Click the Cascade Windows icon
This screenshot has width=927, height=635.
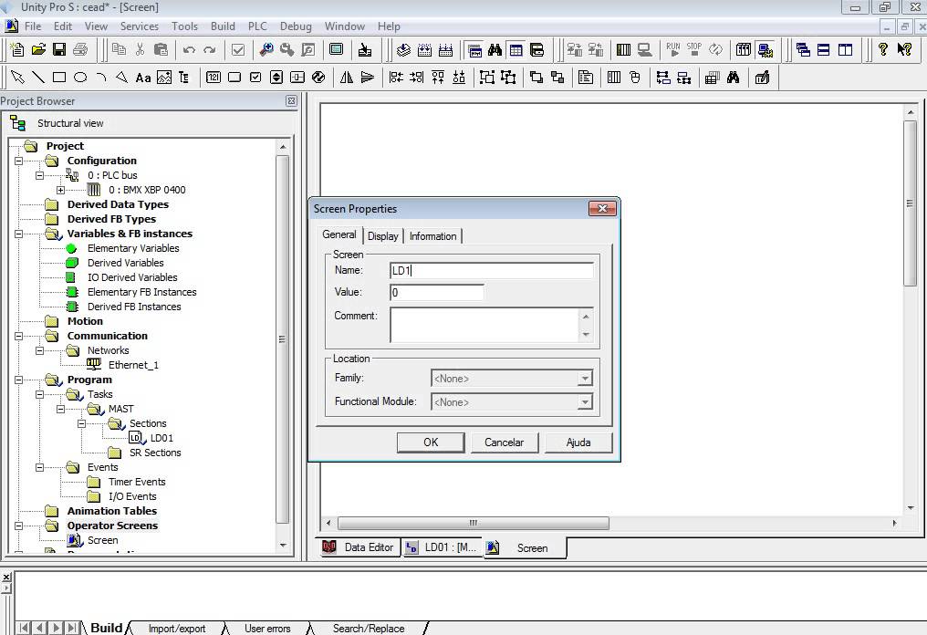[803, 49]
